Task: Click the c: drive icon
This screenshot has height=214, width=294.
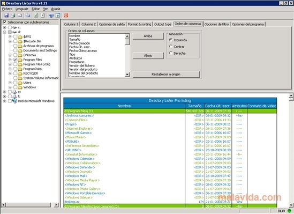Action: (x=14, y=27)
